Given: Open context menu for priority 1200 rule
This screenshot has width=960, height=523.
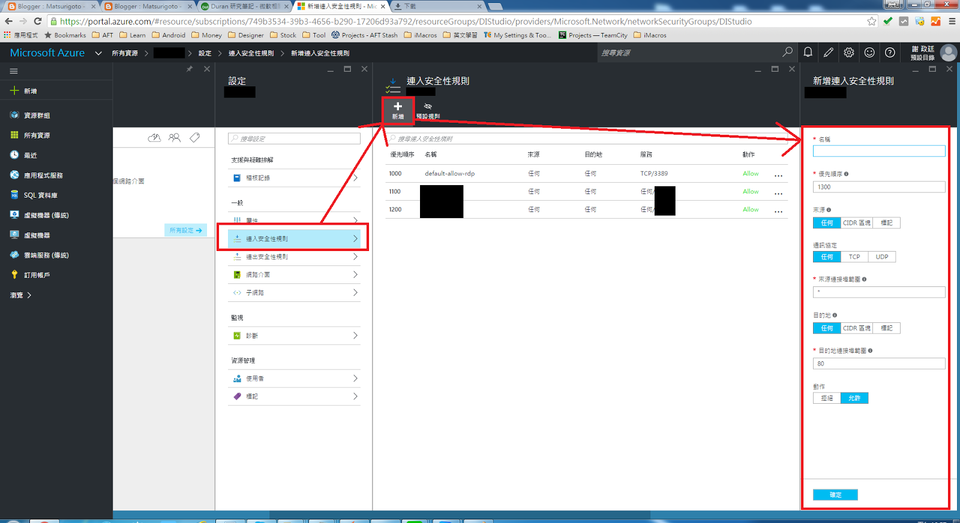Looking at the screenshot, I should (778, 210).
